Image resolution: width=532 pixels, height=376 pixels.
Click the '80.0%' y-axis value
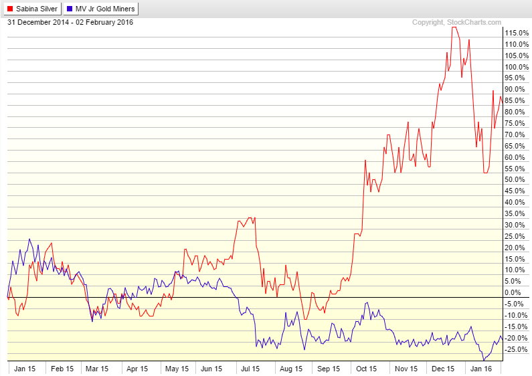[x=515, y=112]
